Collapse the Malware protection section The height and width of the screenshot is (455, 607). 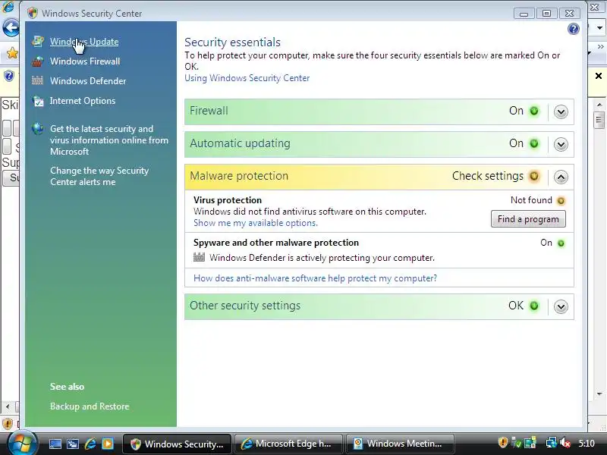click(x=561, y=177)
